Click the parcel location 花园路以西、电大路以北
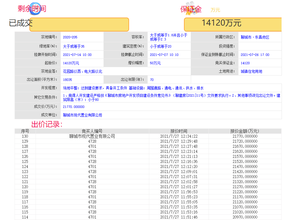 (x=82, y=72)
